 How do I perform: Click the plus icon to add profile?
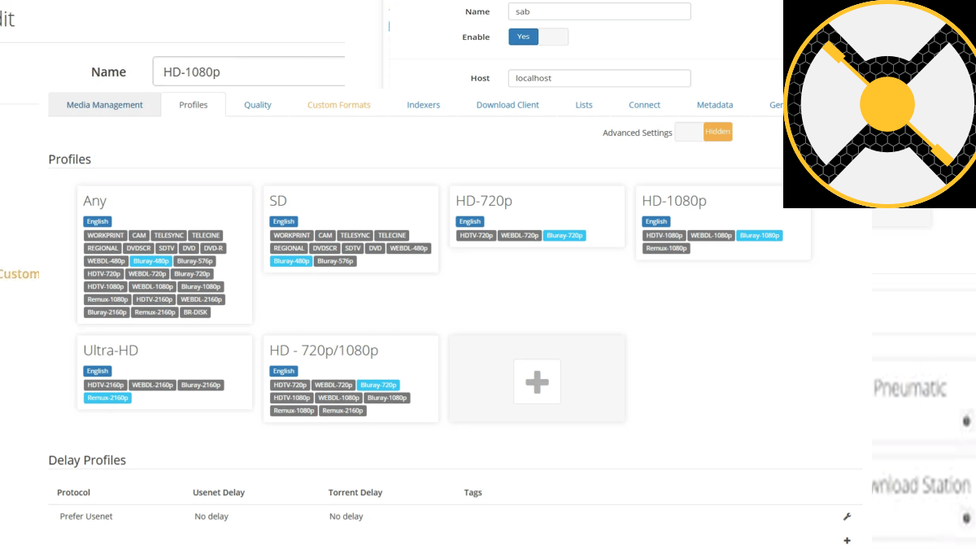coord(537,381)
